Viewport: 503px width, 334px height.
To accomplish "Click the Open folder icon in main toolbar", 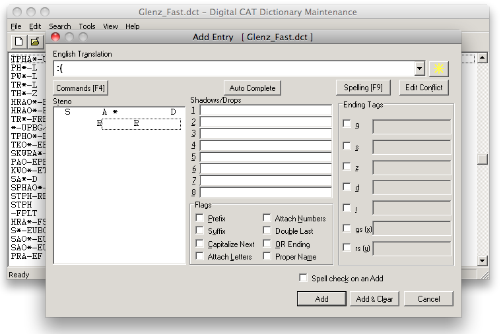I will pyautogui.click(x=34, y=42).
